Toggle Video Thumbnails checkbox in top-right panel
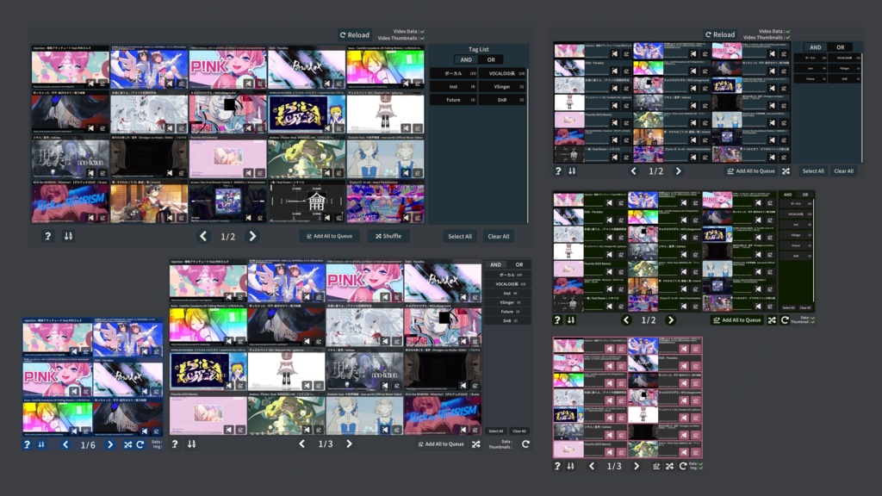 [787, 38]
